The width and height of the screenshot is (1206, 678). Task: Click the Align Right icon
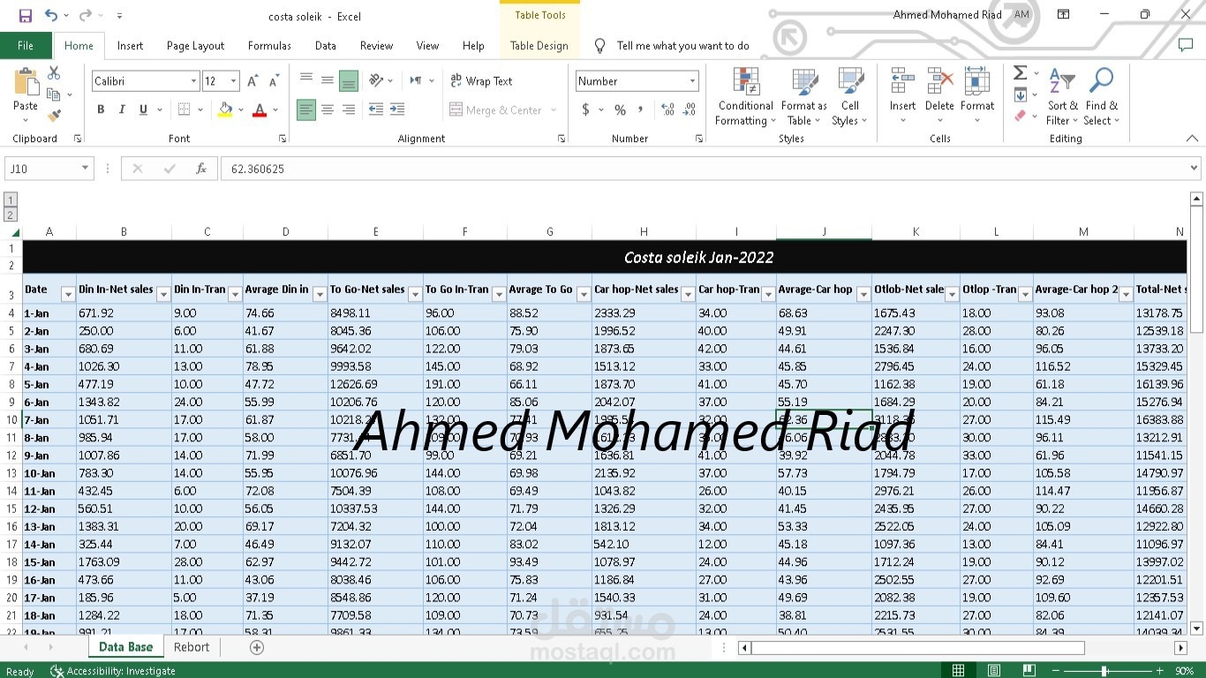[x=349, y=109]
